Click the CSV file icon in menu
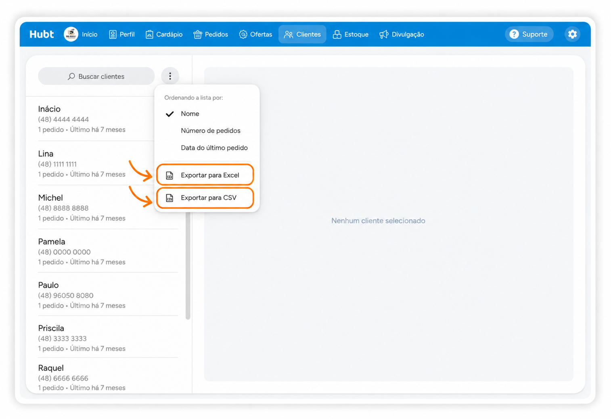 (169, 198)
